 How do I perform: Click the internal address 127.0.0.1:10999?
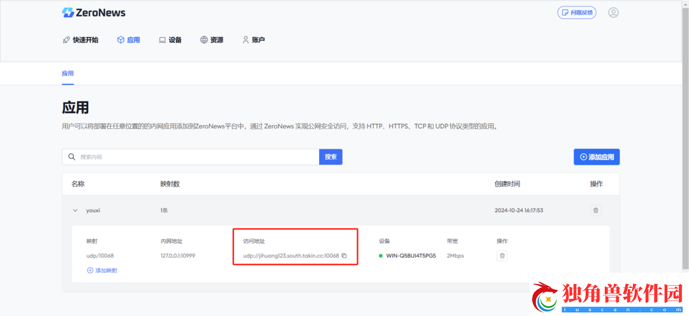[x=178, y=256]
